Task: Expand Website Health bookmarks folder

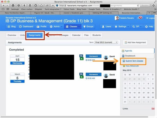Action: (x=132, y=9)
